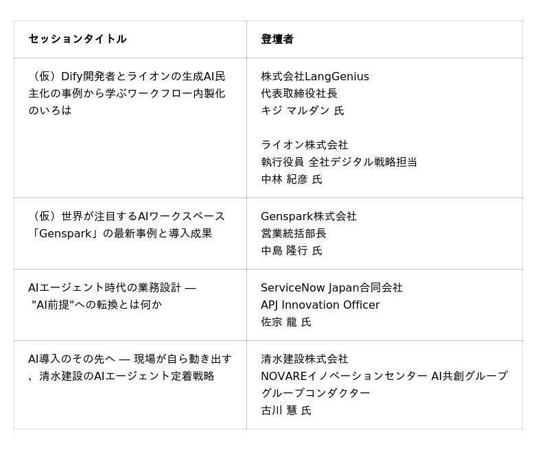The height and width of the screenshot is (450, 549).
Task: Click 清水建設株式会社 company name
Action: point(305,359)
